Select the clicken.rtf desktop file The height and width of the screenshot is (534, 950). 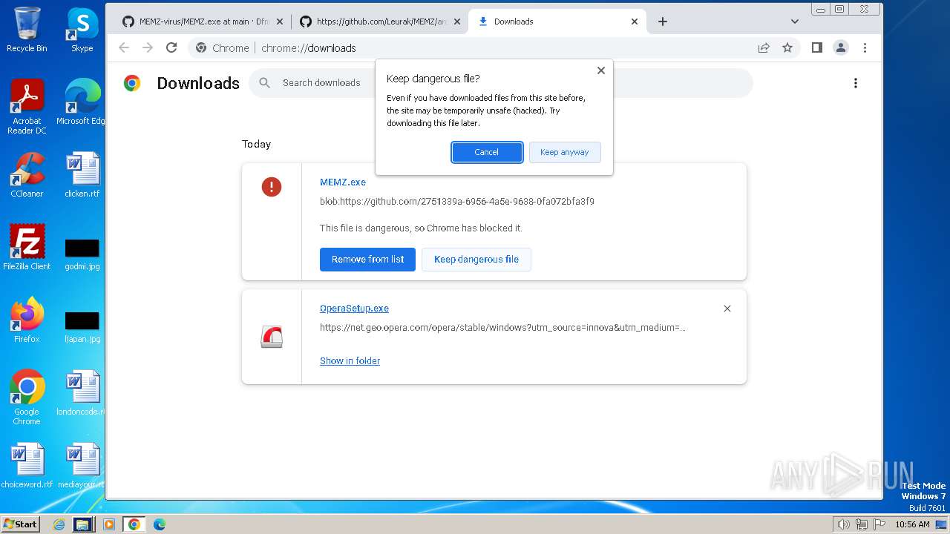82,175
